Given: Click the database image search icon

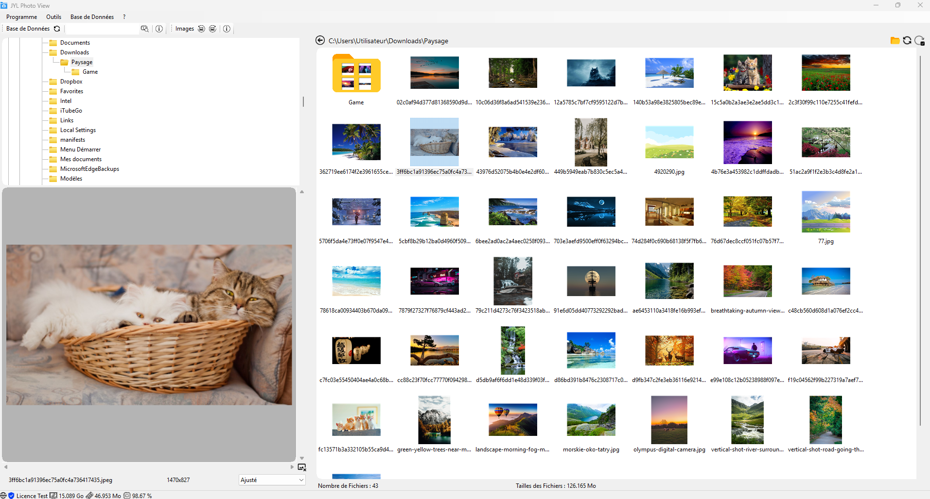Looking at the screenshot, I should pos(144,29).
